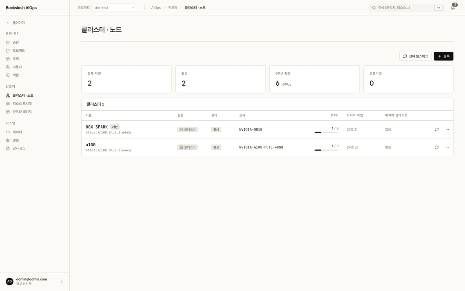Click the a100 cluster name
The height and width of the screenshot is (291, 465).
91,145
